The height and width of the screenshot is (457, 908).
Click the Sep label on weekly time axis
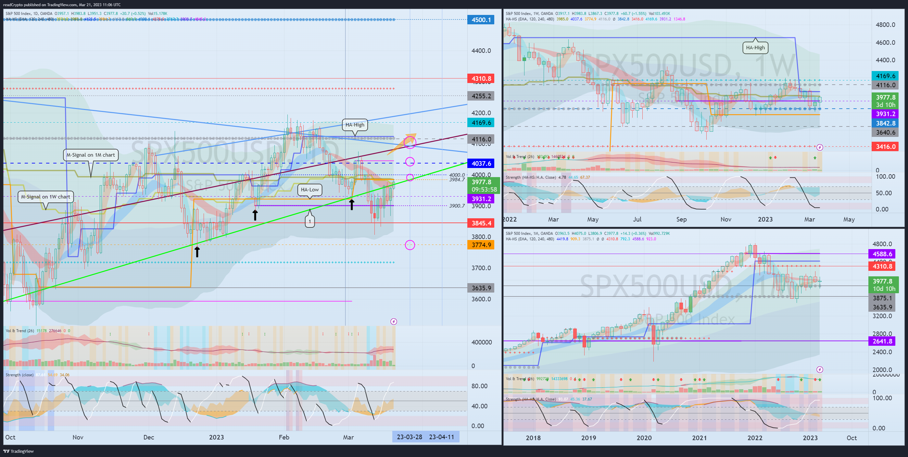click(681, 219)
